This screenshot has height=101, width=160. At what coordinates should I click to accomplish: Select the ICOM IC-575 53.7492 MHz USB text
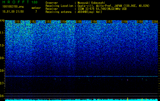click(102, 9)
